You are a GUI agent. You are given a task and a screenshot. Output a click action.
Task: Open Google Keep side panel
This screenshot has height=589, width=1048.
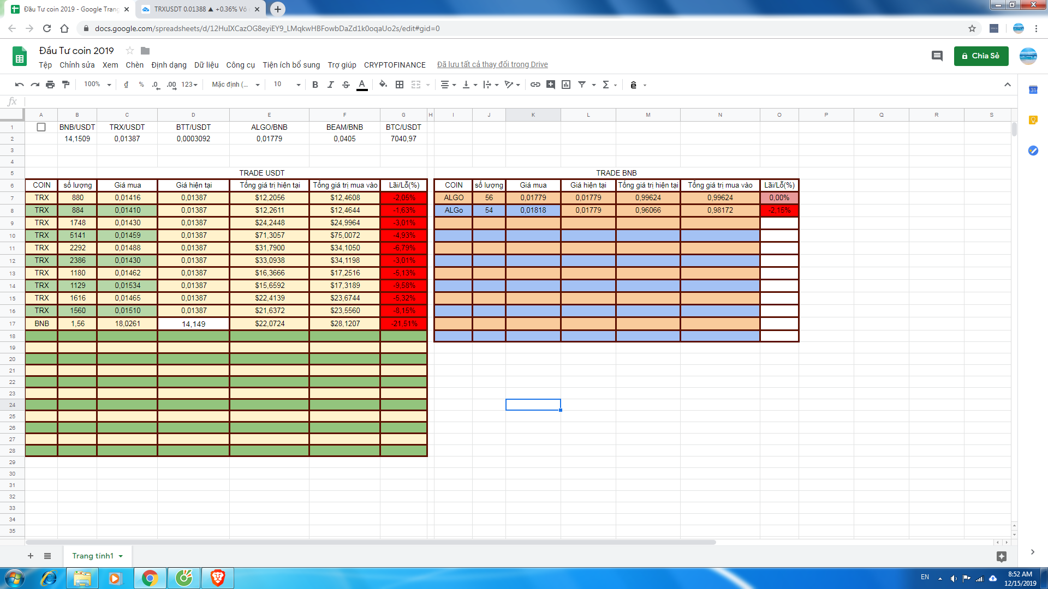click(1033, 120)
